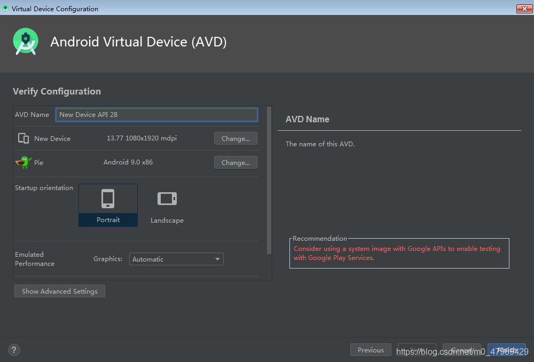Click the New Device phone/tablet icon
The image size is (534, 362).
tap(23, 138)
